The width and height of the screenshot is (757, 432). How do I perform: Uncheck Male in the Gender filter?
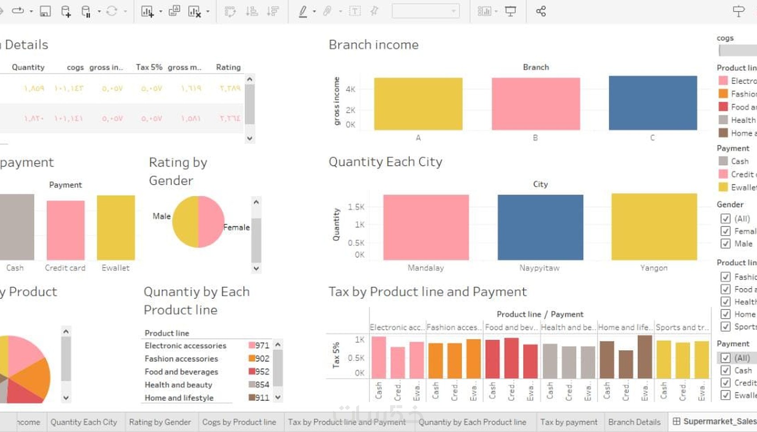[726, 244]
